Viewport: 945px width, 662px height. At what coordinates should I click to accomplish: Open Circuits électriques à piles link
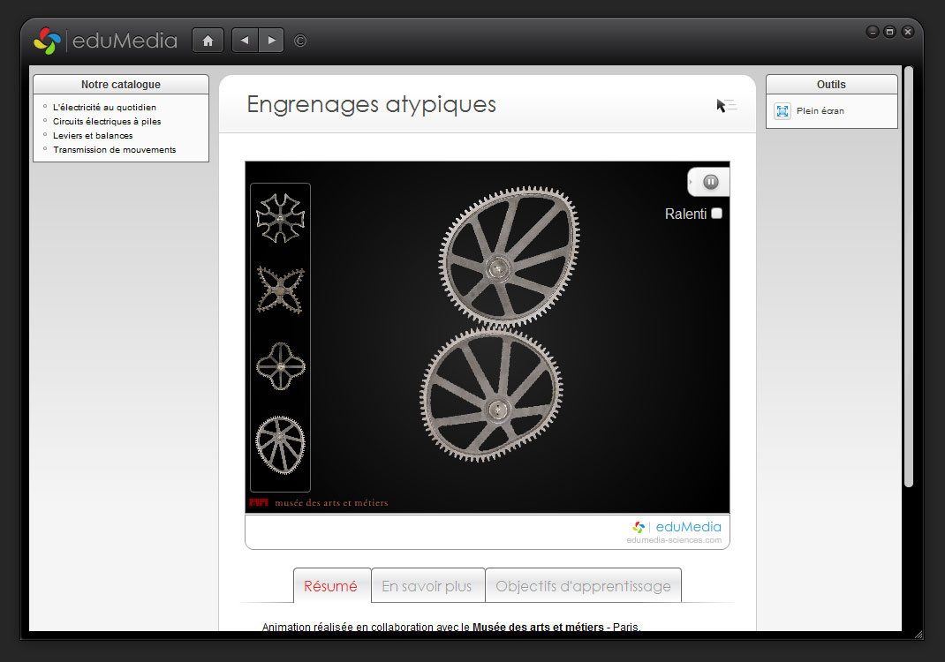[107, 122]
